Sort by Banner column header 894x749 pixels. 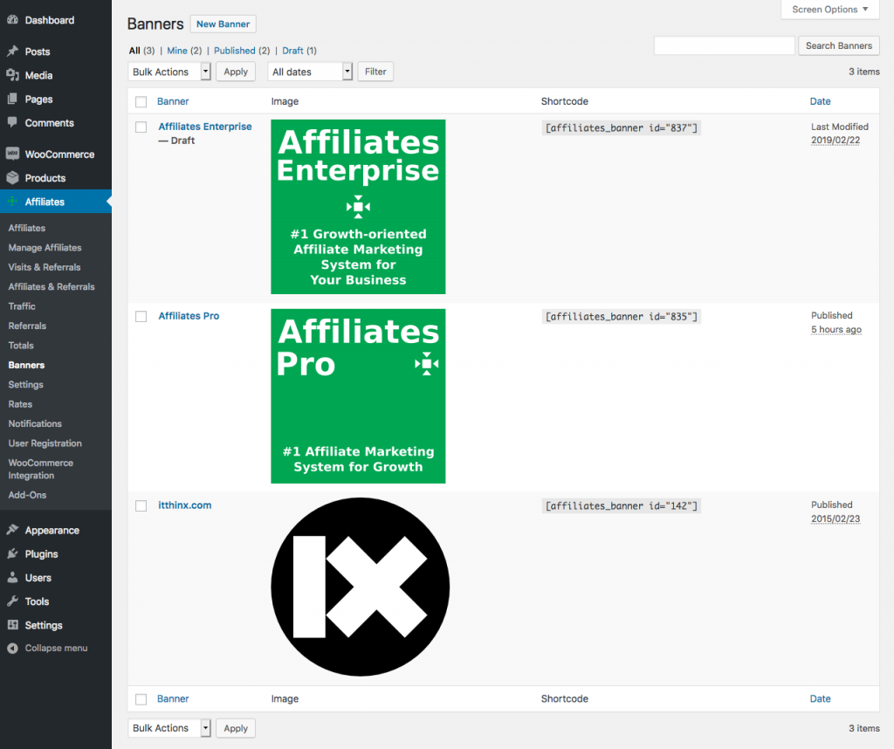[x=173, y=101]
